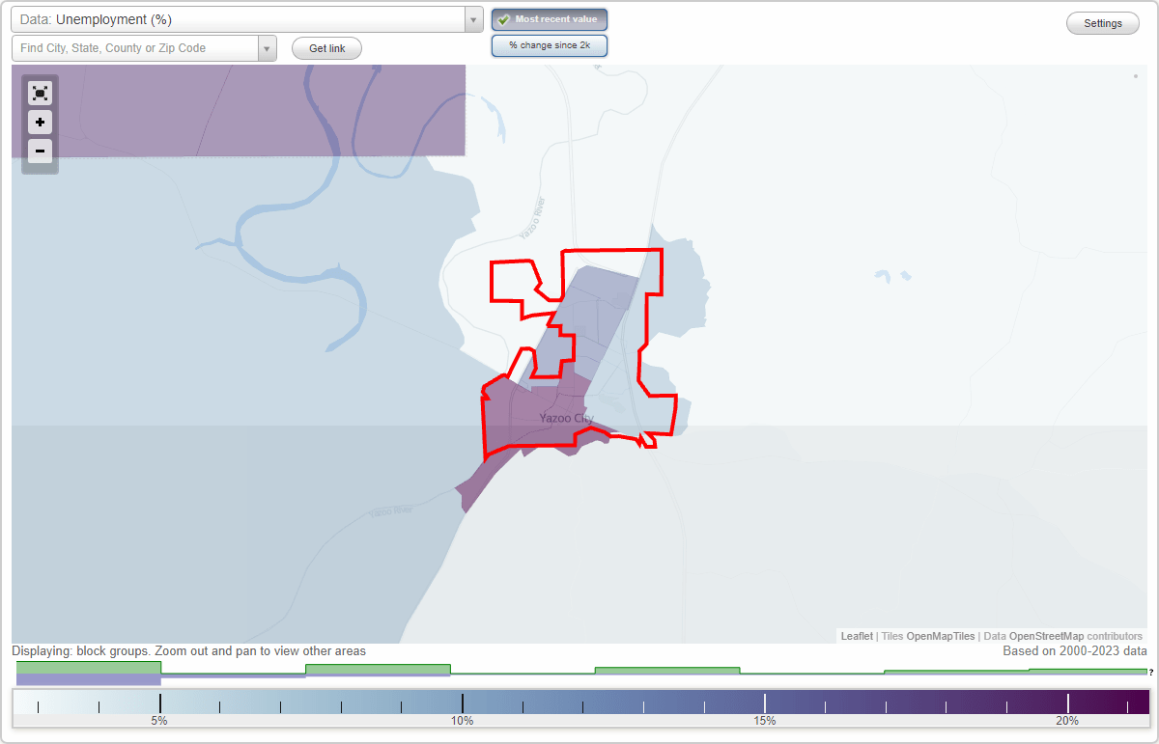The image size is (1159, 744).
Task: Enable the Most recent value display mode
Action: (550, 18)
